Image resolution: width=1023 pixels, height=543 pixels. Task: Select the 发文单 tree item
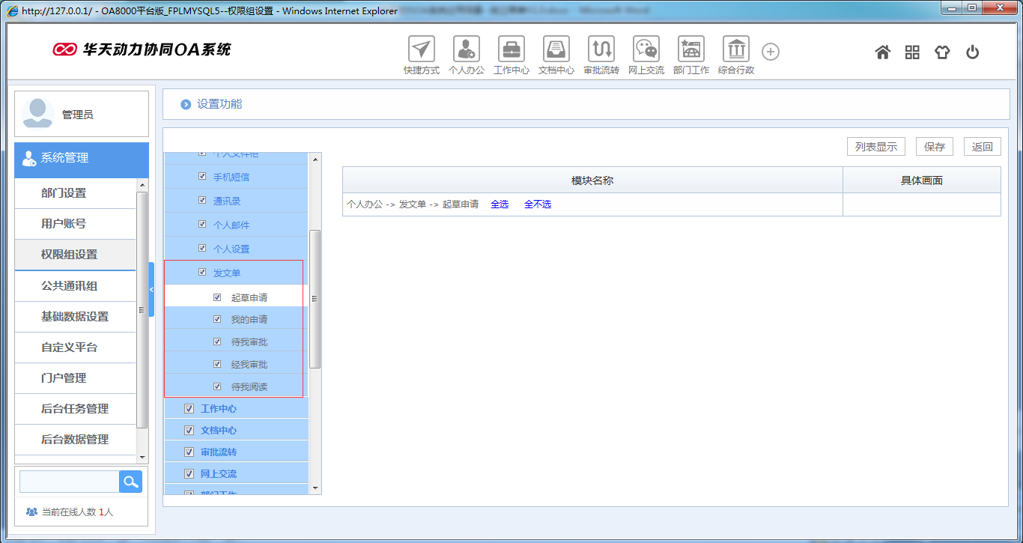coord(229,272)
